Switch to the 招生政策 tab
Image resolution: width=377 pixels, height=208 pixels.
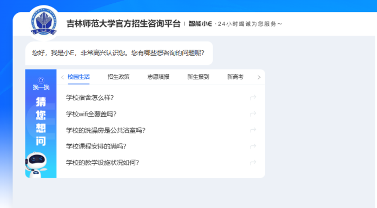tap(118, 77)
